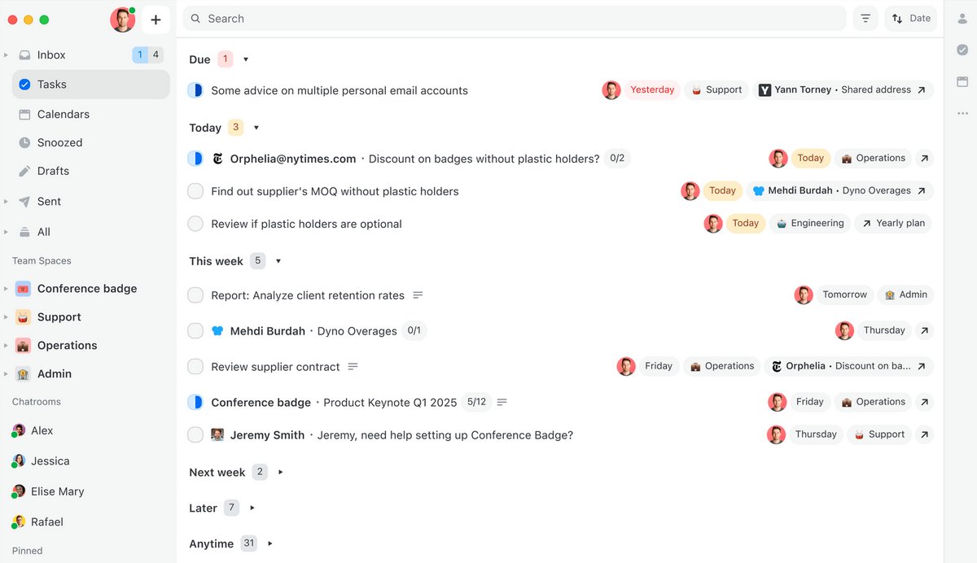Expand the Anytime section
Viewport: 977px width, 563px height.
269,543
